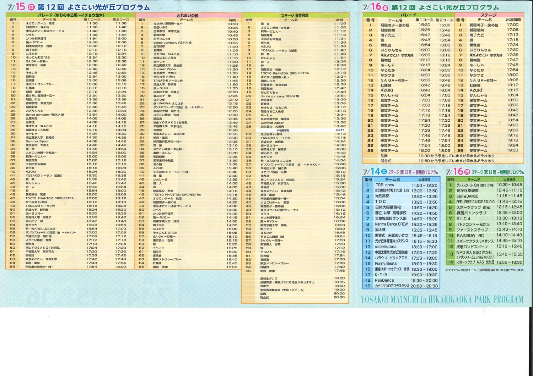The image size is (533, 376).
Task: Click 光が丘拳誠館 team name
Action: coord(467,190)
